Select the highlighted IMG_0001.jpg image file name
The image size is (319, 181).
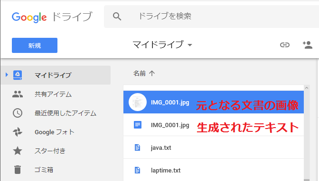(x=170, y=103)
